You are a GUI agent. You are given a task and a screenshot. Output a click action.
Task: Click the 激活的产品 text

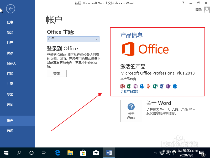pos(133,66)
